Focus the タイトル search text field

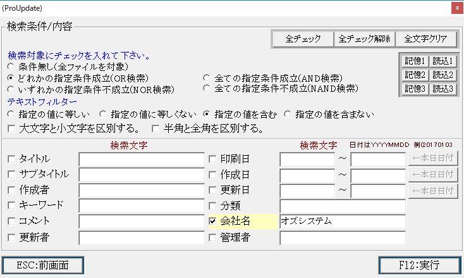142,160
